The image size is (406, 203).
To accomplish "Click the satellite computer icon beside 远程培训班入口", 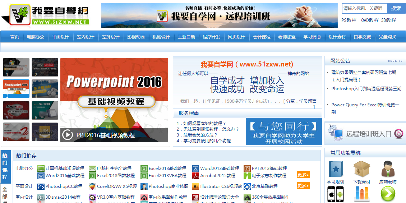I will [x=335, y=133].
